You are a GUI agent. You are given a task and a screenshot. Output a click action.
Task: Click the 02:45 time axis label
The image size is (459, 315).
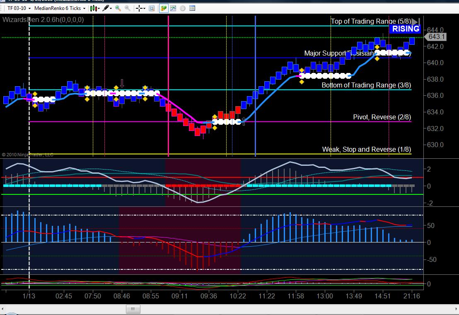[x=63, y=296]
